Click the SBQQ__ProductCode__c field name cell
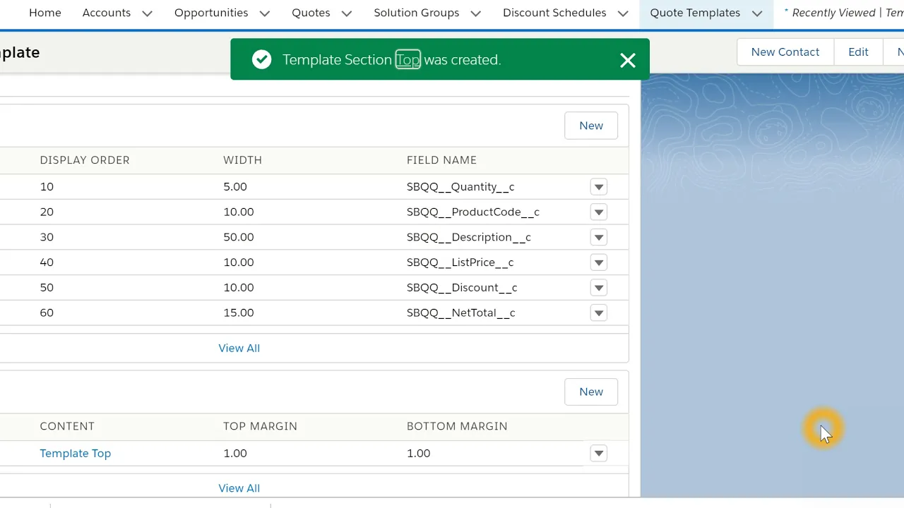The height and width of the screenshot is (508, 904). [473, 212]
